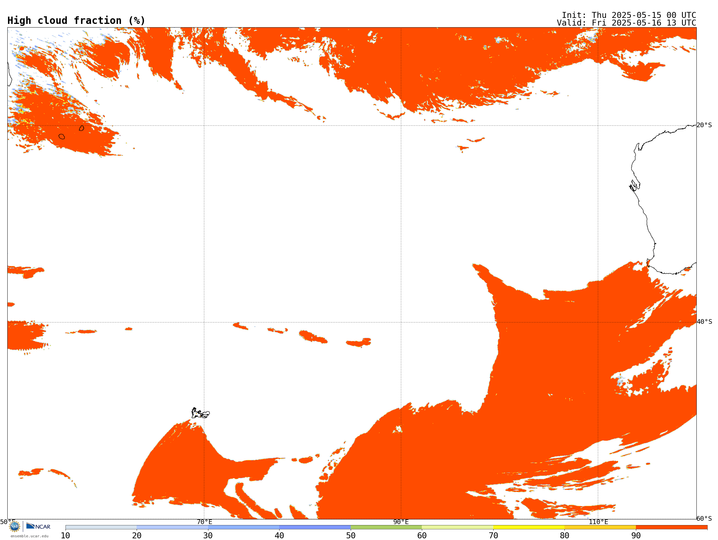This screenshot has height=540, width=718.
Task: Click the 110°E longitude label
Action: pos(598,522)
